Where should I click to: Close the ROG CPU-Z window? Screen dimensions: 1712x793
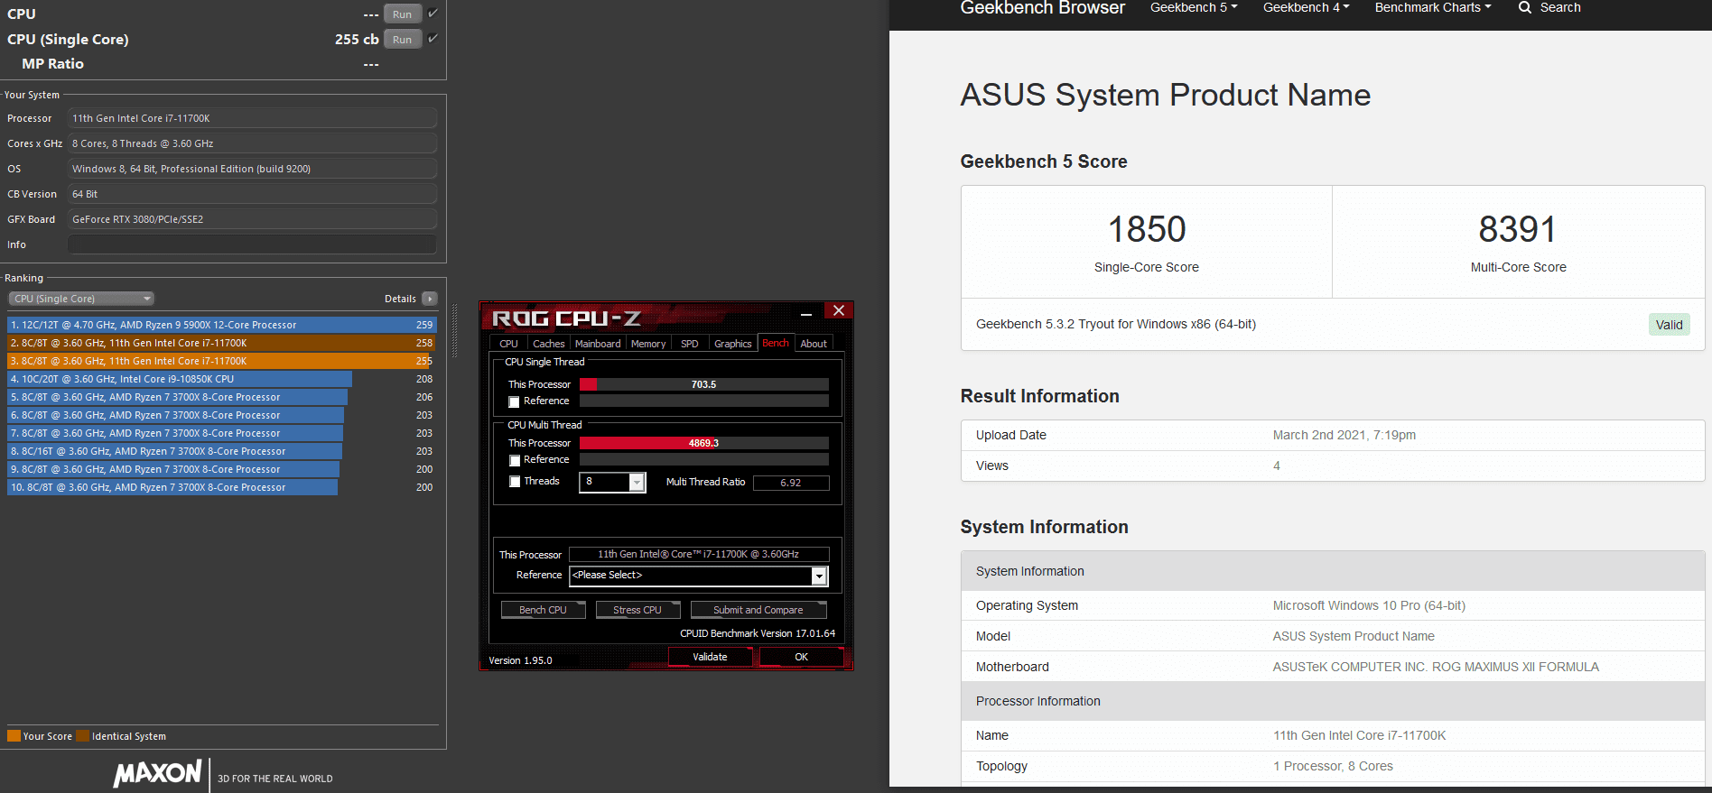pos(839,311)
